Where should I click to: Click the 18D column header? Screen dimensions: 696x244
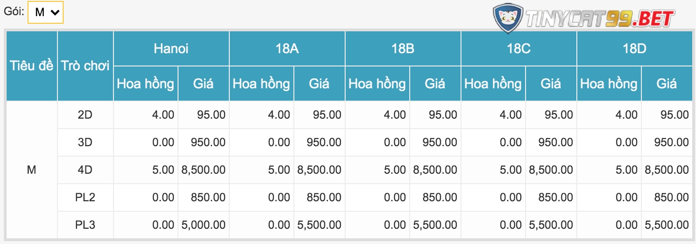634,48
